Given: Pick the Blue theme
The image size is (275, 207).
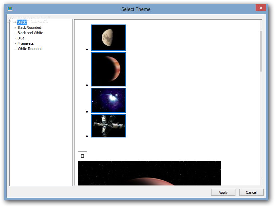Looking at the screenshot, I should tap(21, 38).
